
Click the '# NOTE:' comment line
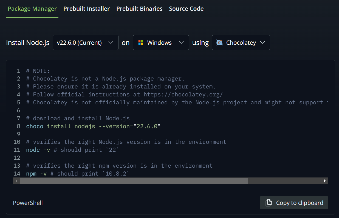coord(38,71)
